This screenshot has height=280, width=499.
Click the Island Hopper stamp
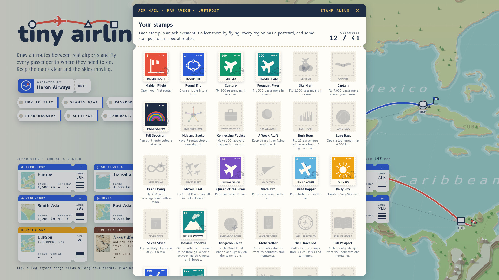tap(306, 170)
